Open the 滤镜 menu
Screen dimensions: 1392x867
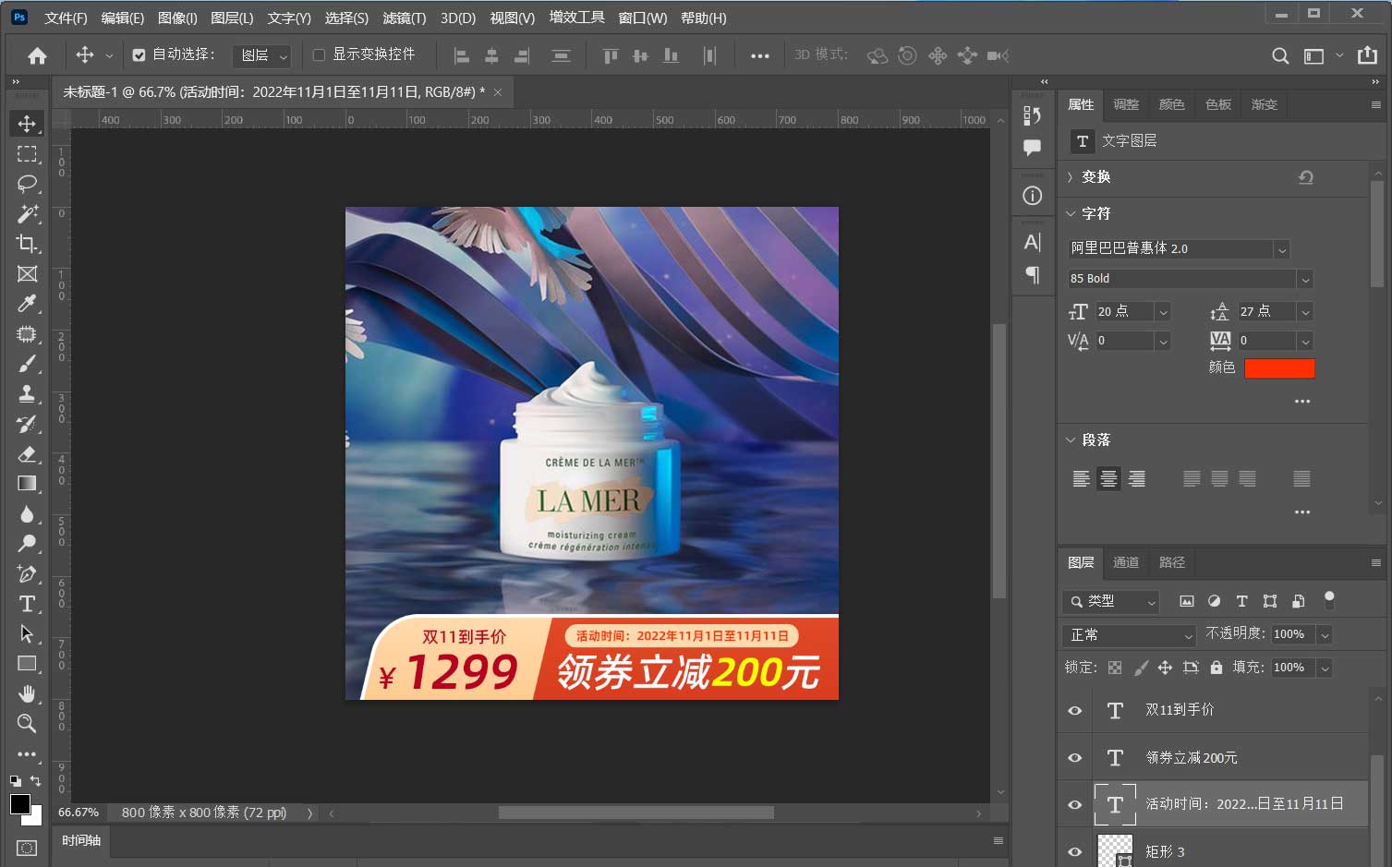[403, 18]
